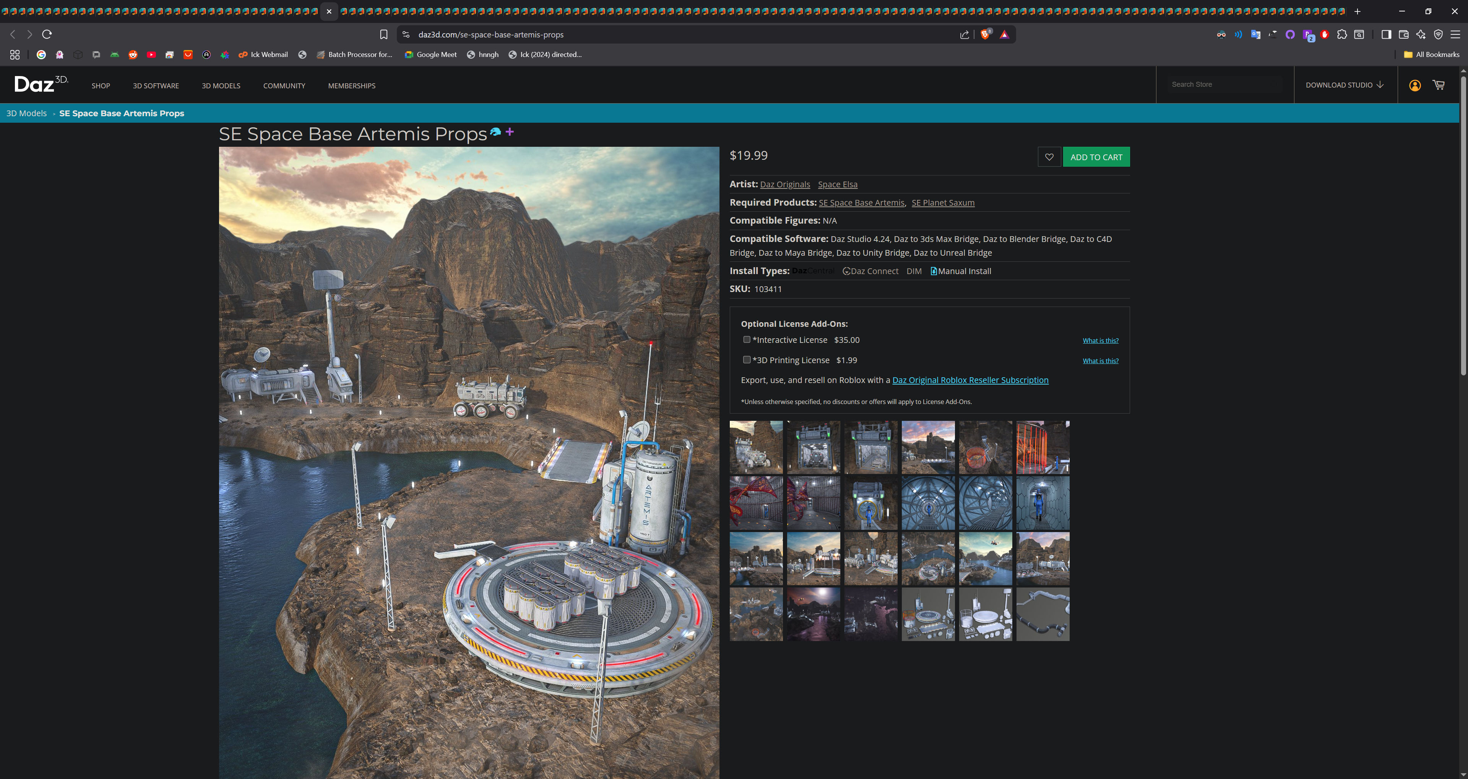Image resolution: width=1468 pixels, height=779 pixels.
Task: Click the Manual Install install type
Action: pyautogui.click(x=961, y=271)
